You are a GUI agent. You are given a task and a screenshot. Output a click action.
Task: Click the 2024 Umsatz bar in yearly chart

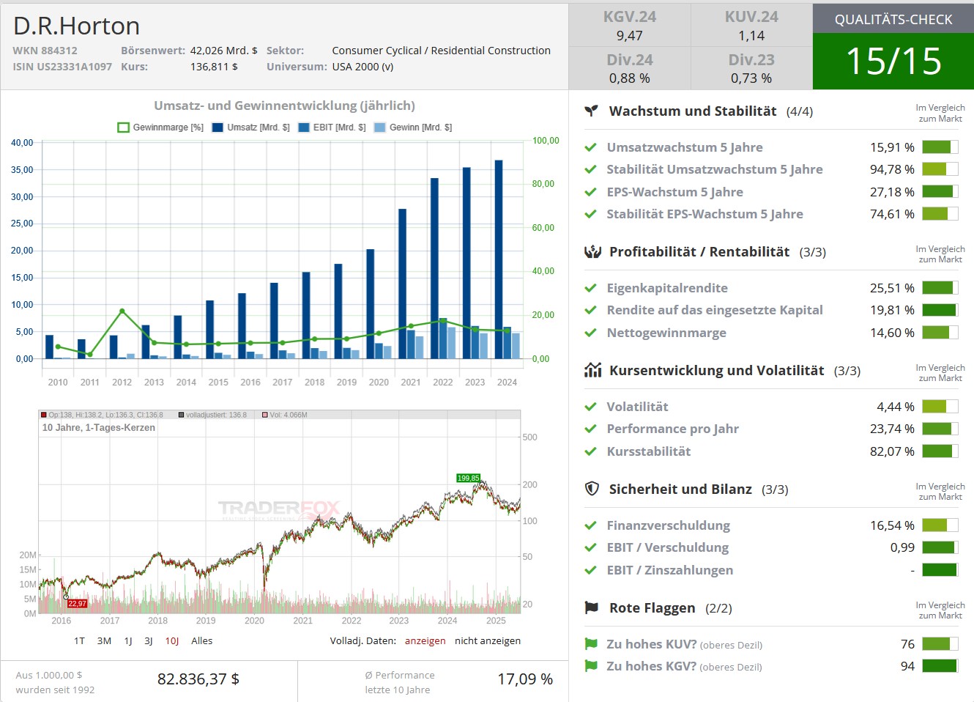click(x=499, y=259)
